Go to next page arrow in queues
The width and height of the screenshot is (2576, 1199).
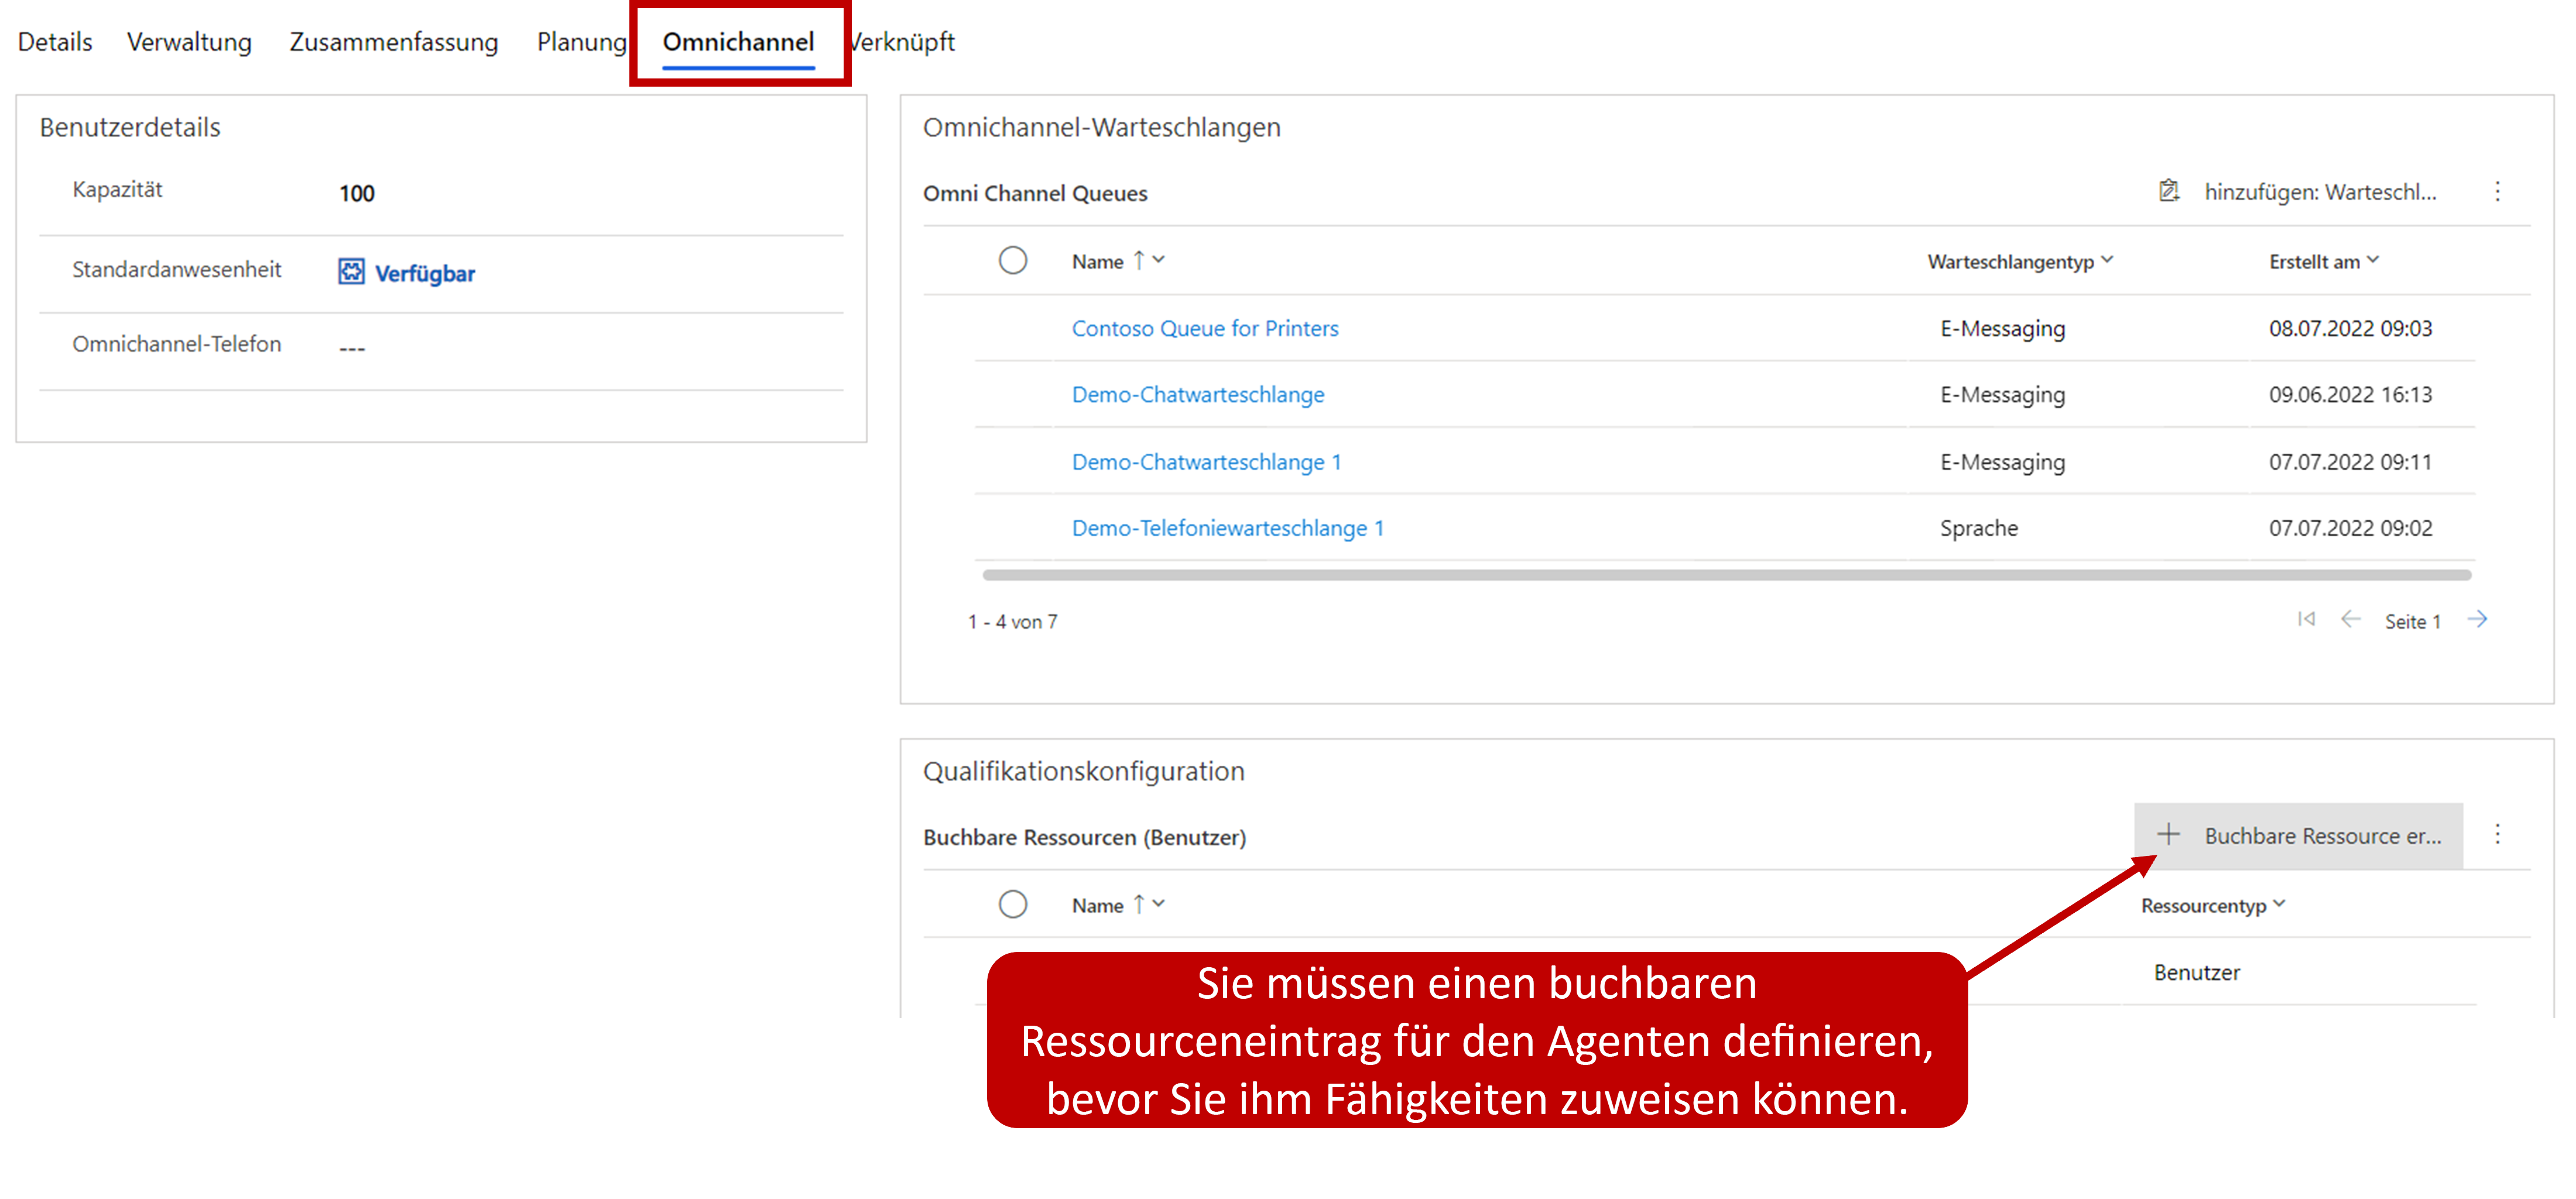(x=2477, y=620)
